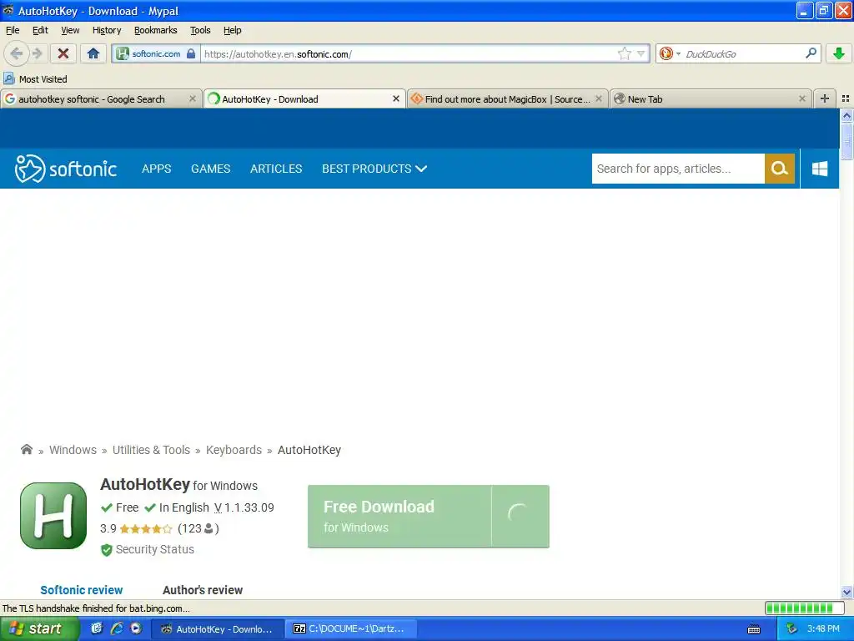Select the Author's review tab
854x641 pixels.
pyautogui.click(x=203, y=590)
